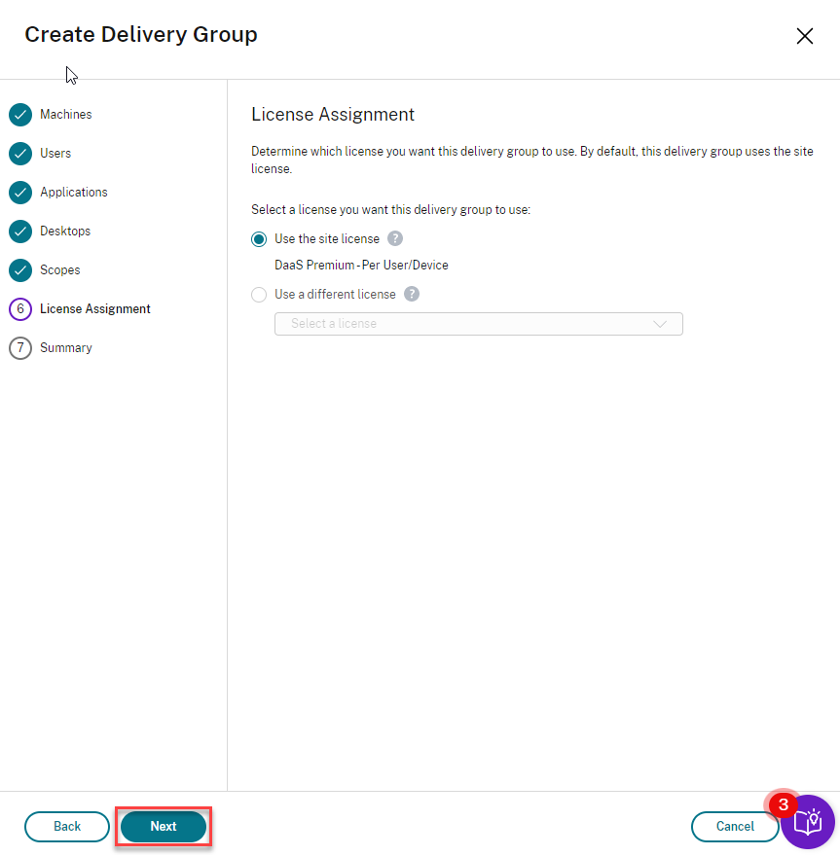Select the 'Use the site license' radio button
The height and width of the screenshot is (856, 840).
pyautogui.click(x=259, y=239)
